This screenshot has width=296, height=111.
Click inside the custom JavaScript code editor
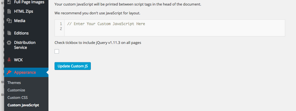pos(175,28)
